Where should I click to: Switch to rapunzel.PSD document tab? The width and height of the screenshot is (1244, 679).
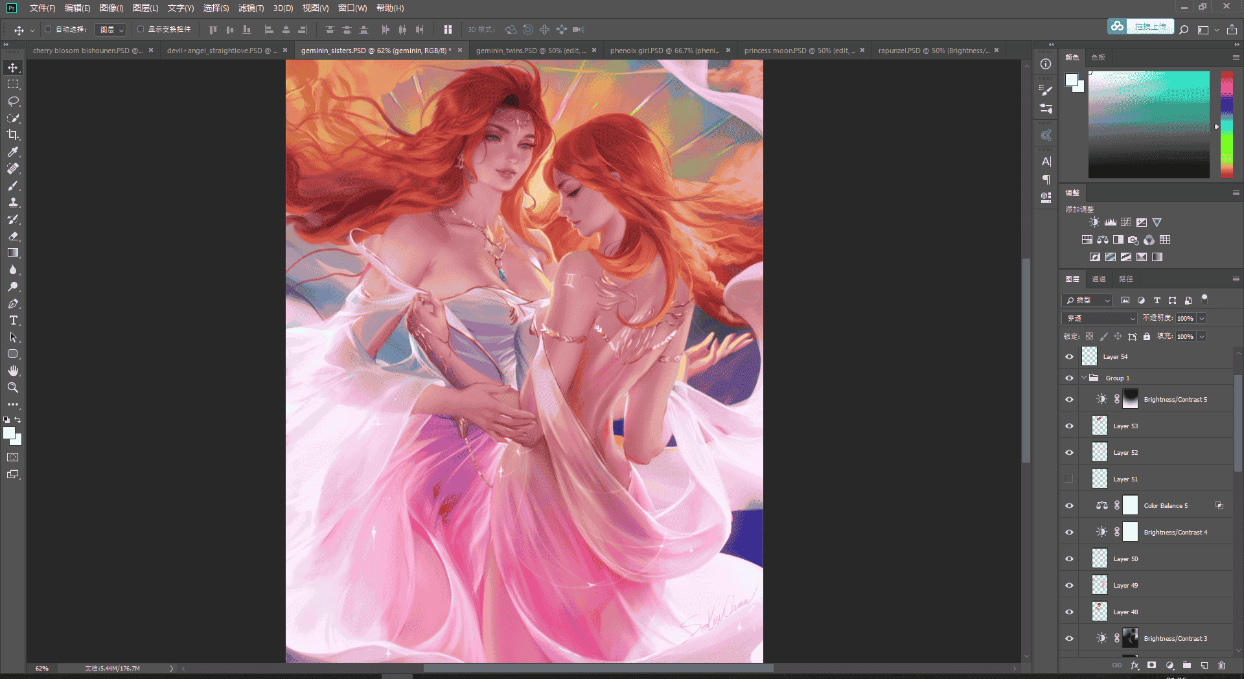(933, 51)
